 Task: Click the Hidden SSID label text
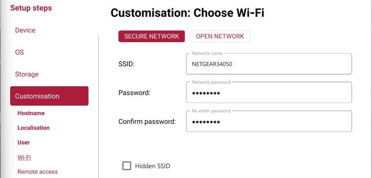coord(153,166)
